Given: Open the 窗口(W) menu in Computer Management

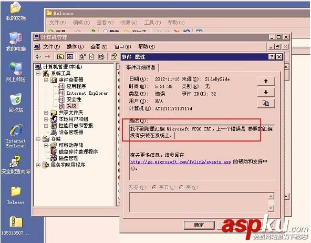Looking at the screenshot, I should pyautogui.click(x=122, y=47).
